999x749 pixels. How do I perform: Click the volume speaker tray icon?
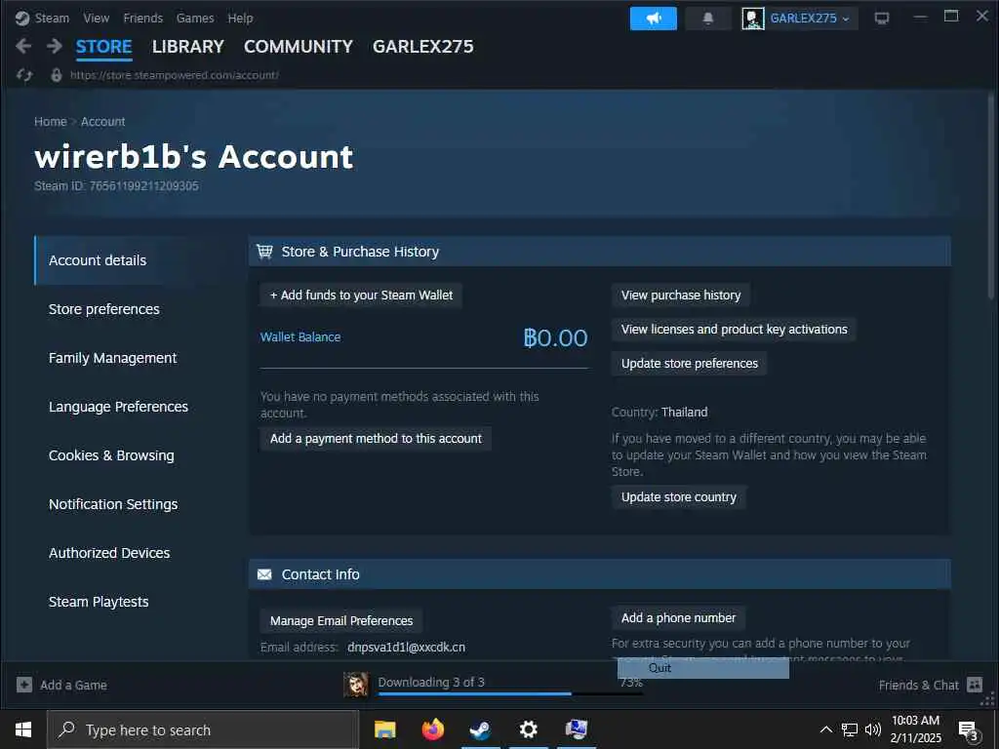[x=872, y=729]
